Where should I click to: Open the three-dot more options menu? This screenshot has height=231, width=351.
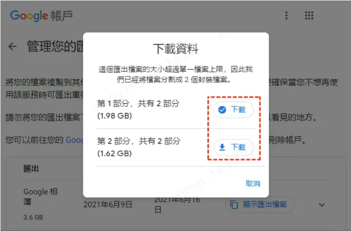click(287, 16)
